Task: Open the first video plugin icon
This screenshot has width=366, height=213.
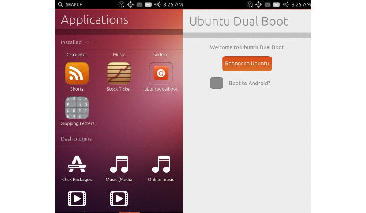Action: tap(77, 199)
